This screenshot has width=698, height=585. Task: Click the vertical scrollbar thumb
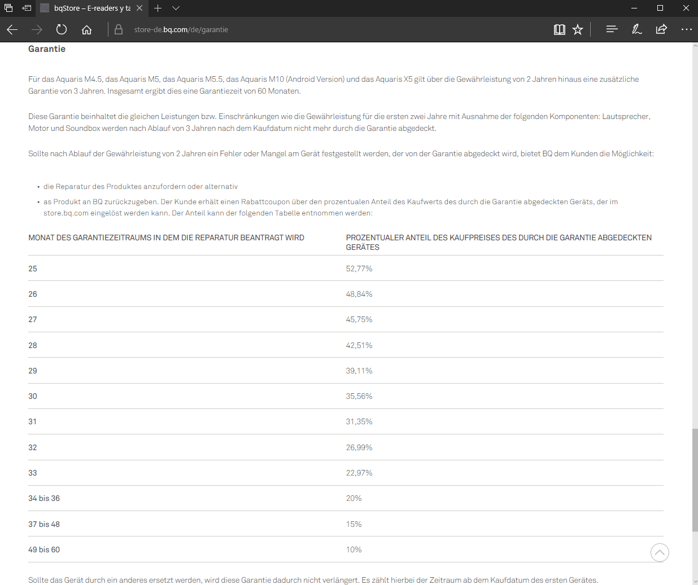coord(695,480)
